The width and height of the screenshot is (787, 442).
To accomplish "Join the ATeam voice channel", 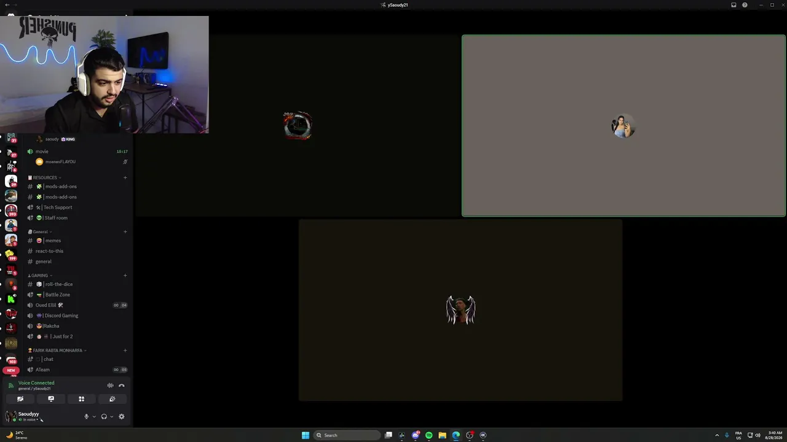I will tap(77, 370).
